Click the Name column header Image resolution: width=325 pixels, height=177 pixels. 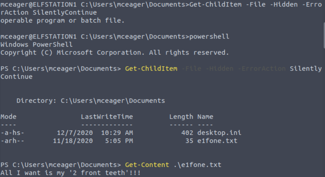pyautogui.click(x=205, y=117)
